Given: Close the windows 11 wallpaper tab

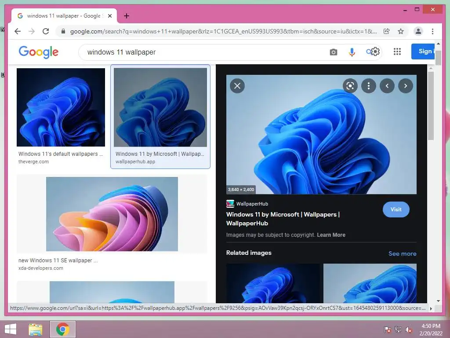Looking at the screenshot, I should (109, 16).
